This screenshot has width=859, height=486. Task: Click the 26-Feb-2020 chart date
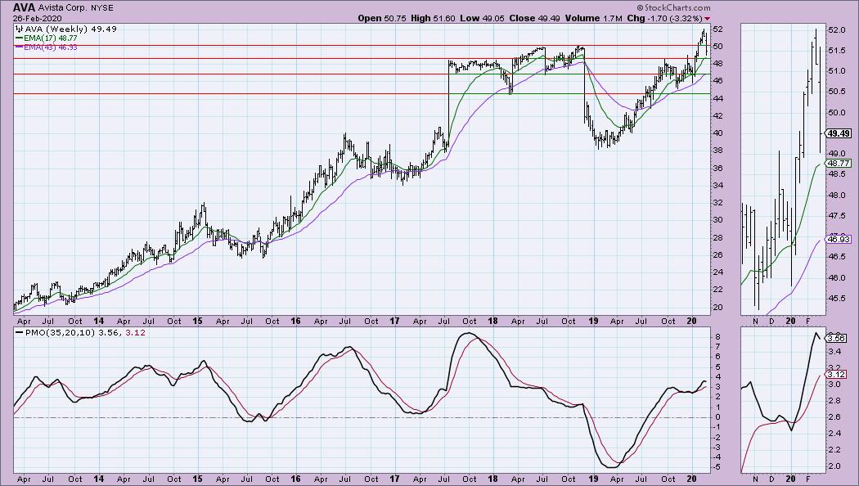click(x=38, y=18)
